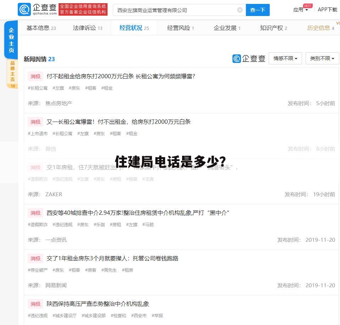340x325 pixels.
Task: Select the #上市退市 tag
Action: [x=38, y=133]
